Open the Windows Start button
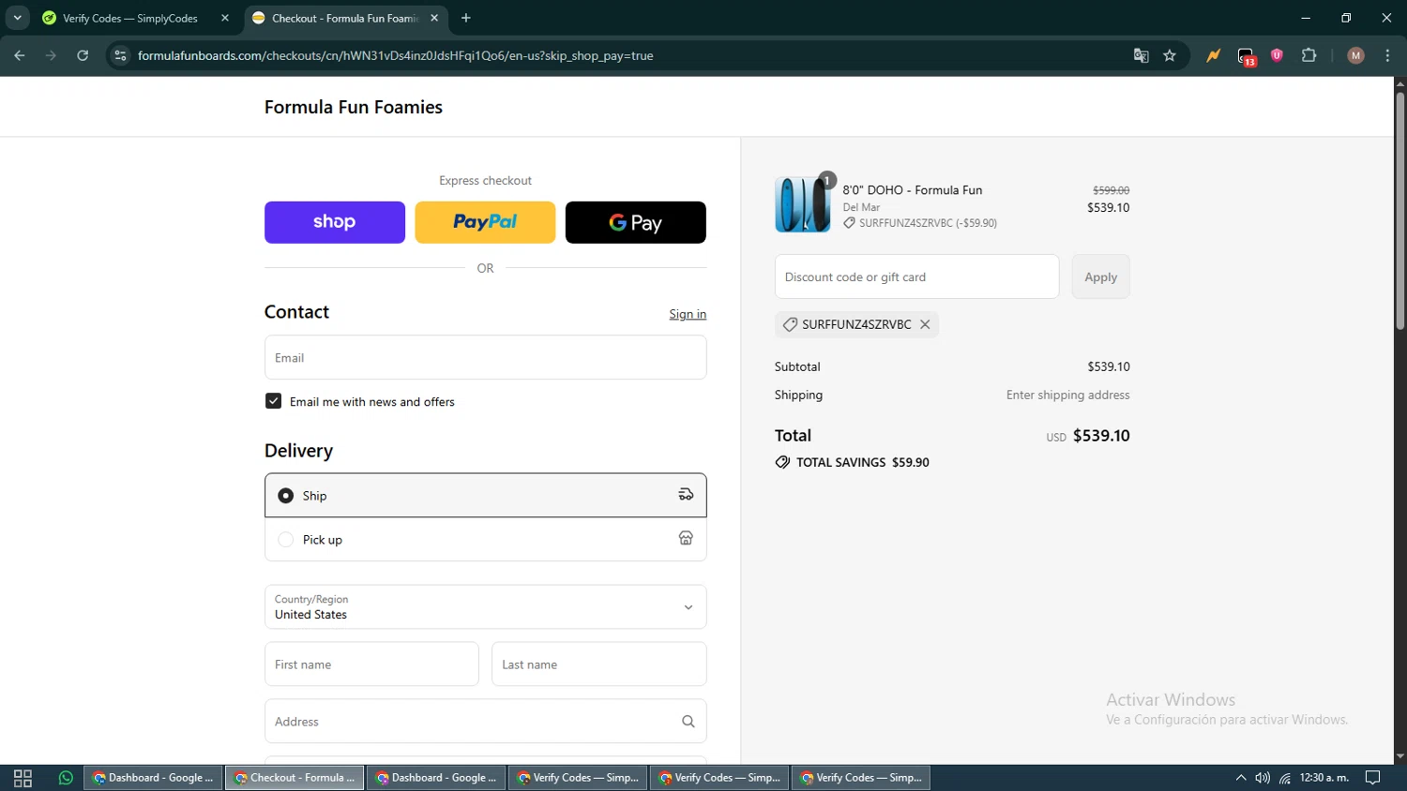 [x=23, y=778]
